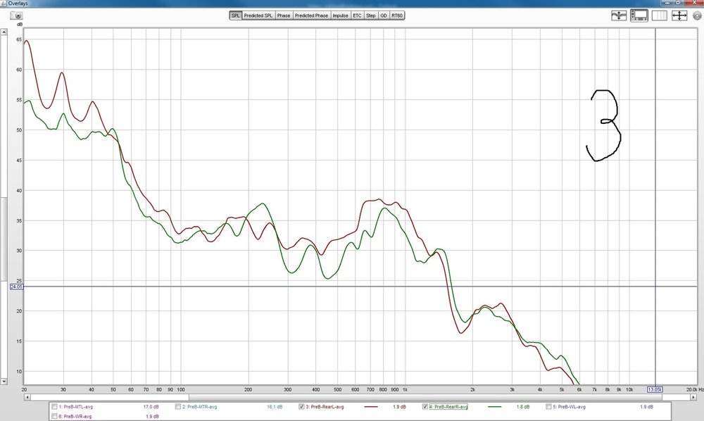The width and height of the screenshot is (704, 421).
Task: Switch to the Phase tab
Action: 284,15
